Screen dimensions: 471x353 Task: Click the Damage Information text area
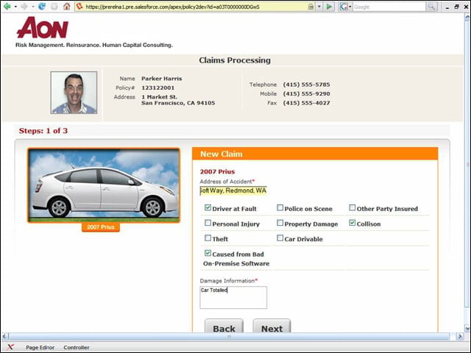233,297
